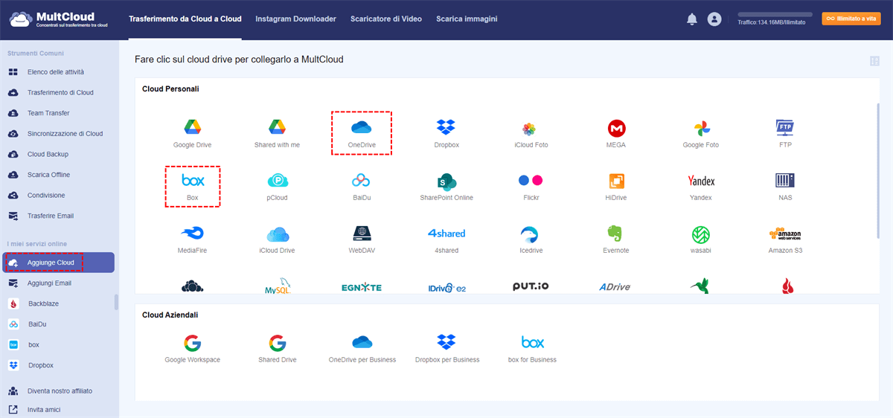
Task: Select Google Workspace business cloud
Action: (x=193, y=344)
